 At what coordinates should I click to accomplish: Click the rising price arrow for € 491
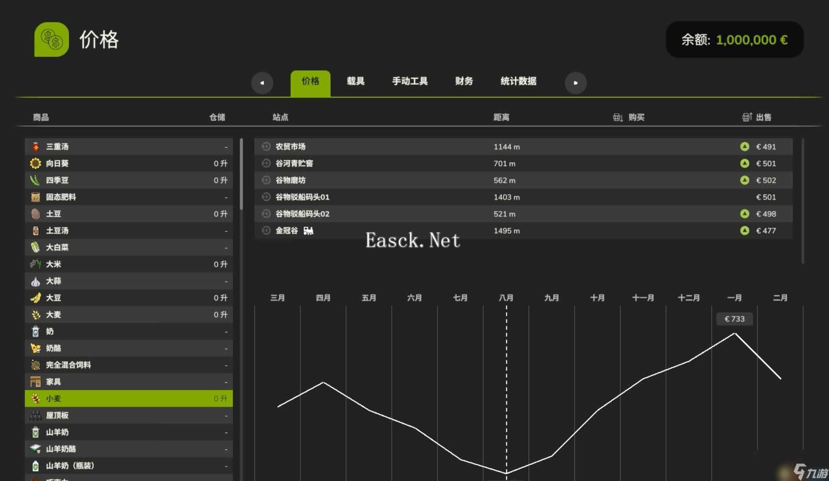click(744, 146)
